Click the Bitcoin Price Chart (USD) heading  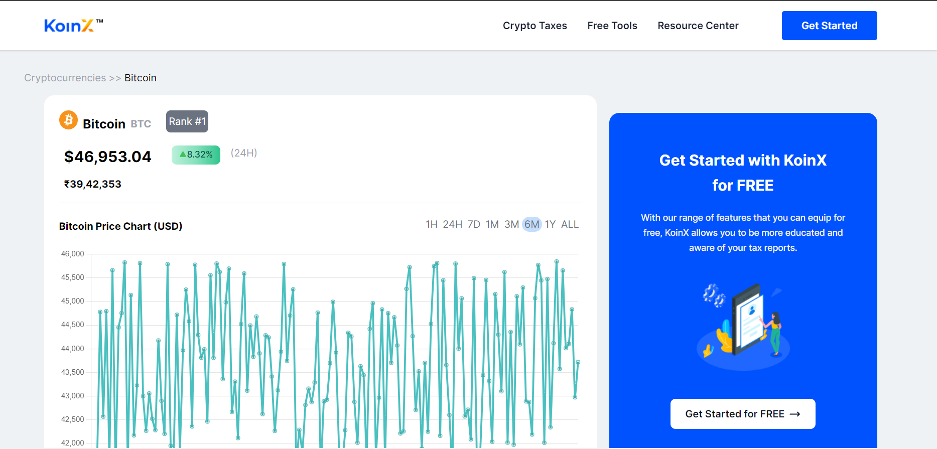point(120,226)
